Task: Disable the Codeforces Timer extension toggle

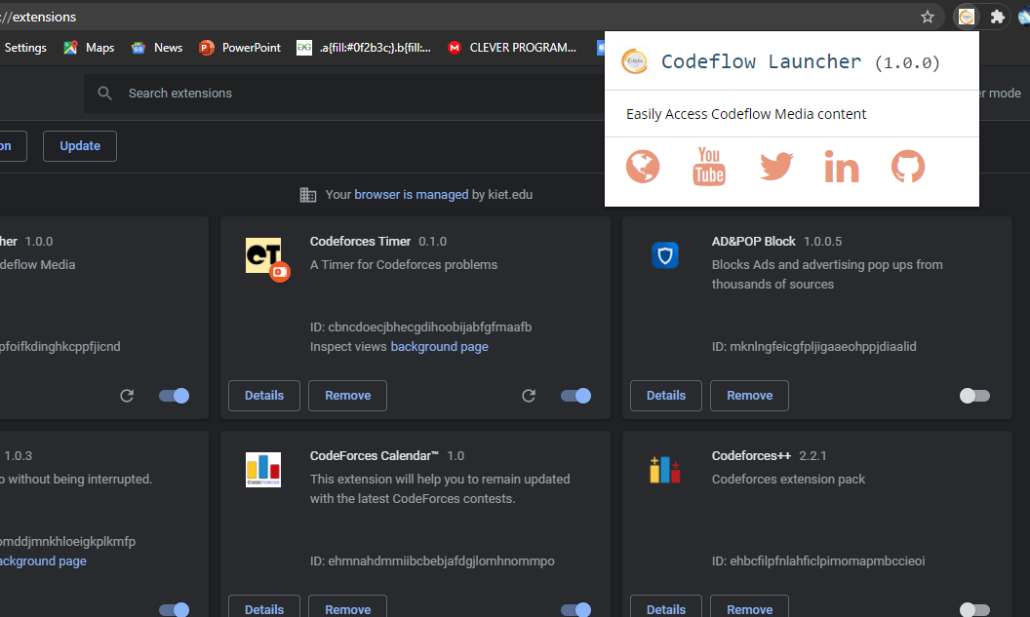Action: click(x=576, y=396)
